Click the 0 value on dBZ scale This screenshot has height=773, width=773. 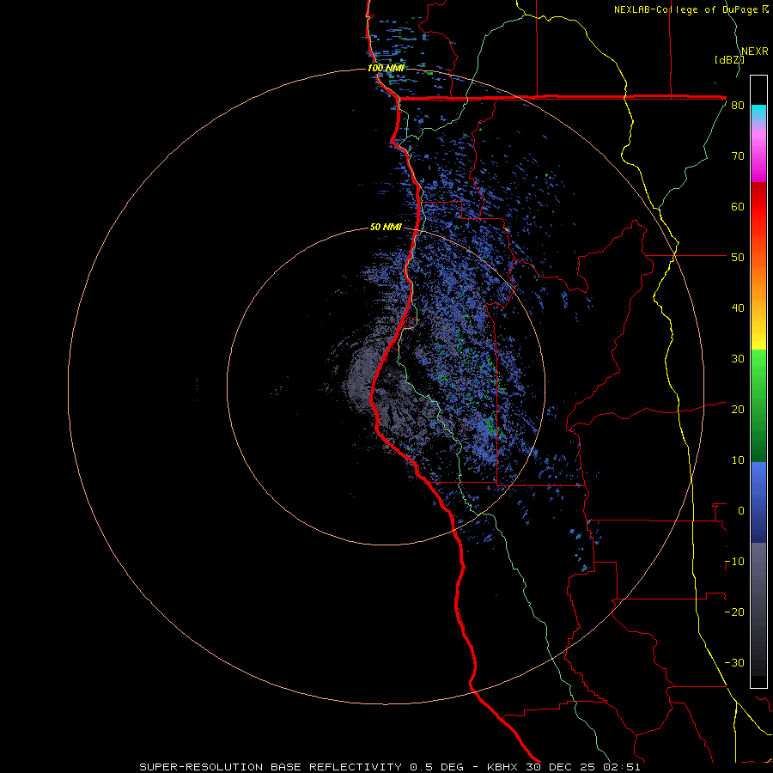741,511
